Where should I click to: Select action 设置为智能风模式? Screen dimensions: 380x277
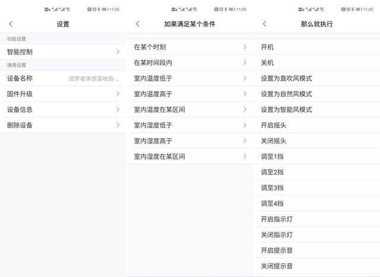tap(318, 110)
